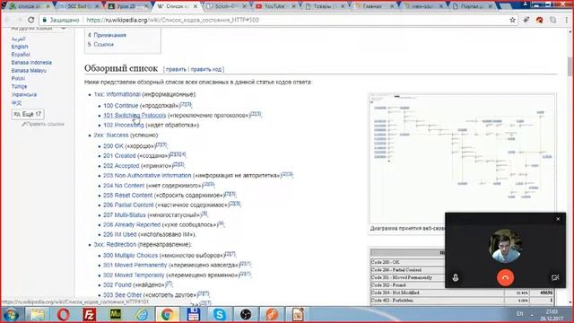The image size is (574, 323).
Task: Switch to the 'Главная' tab
Action: (373, 6)
